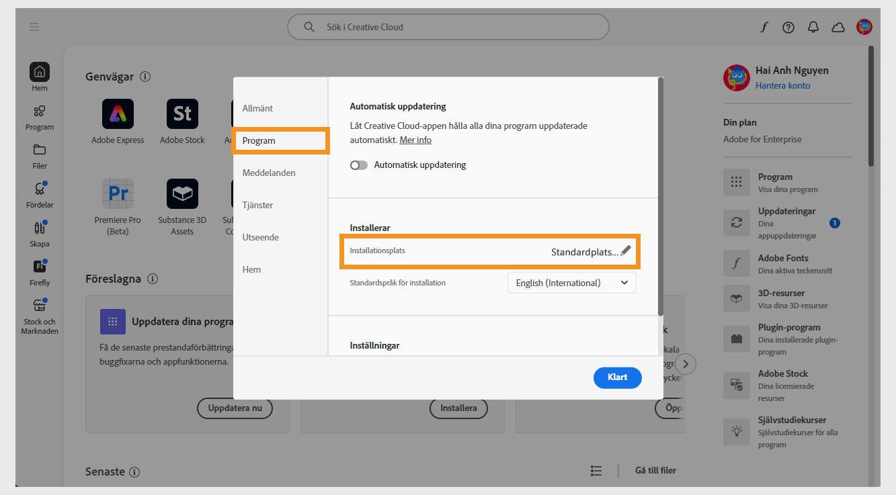
Task: Click the search field Sök i Creative Cloud
Action: tap(448, 27)
